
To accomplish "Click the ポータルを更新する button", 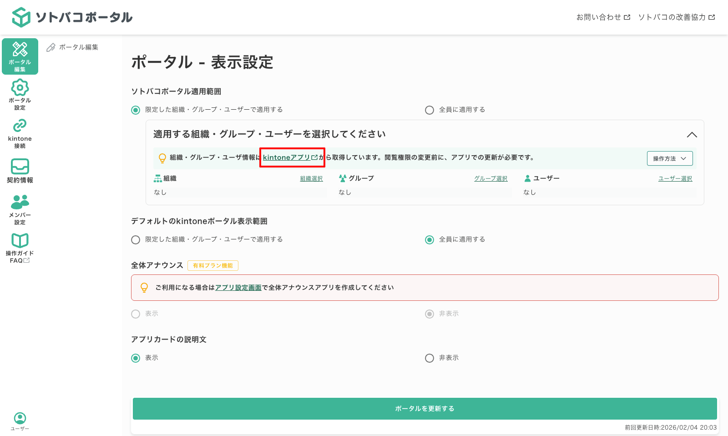I will coord(424,409).
